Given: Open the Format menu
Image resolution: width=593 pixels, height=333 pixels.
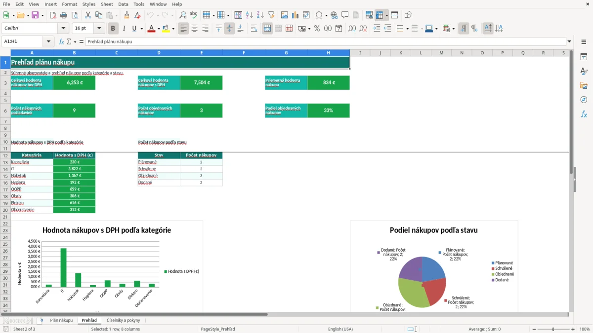Looking at the screenshot, I should coord(69,4).
